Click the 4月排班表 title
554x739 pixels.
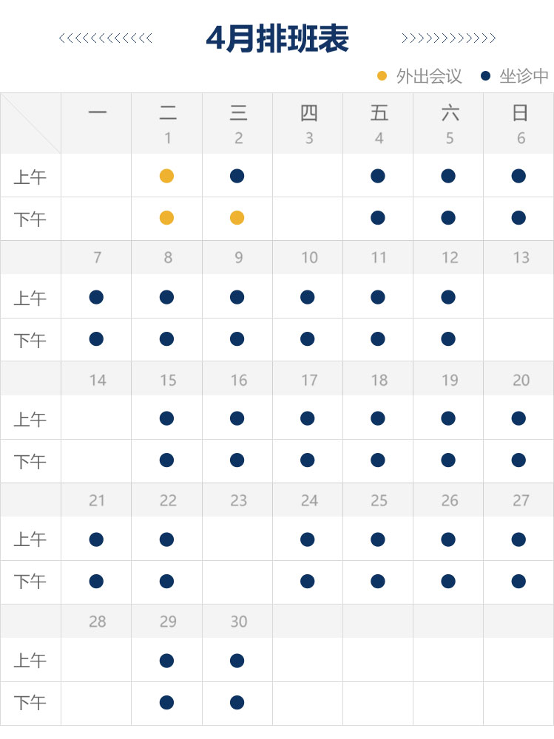click(x=277, y=38)
